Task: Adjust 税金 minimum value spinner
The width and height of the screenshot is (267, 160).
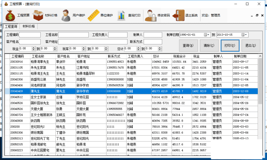Action: tap(34, 49)
